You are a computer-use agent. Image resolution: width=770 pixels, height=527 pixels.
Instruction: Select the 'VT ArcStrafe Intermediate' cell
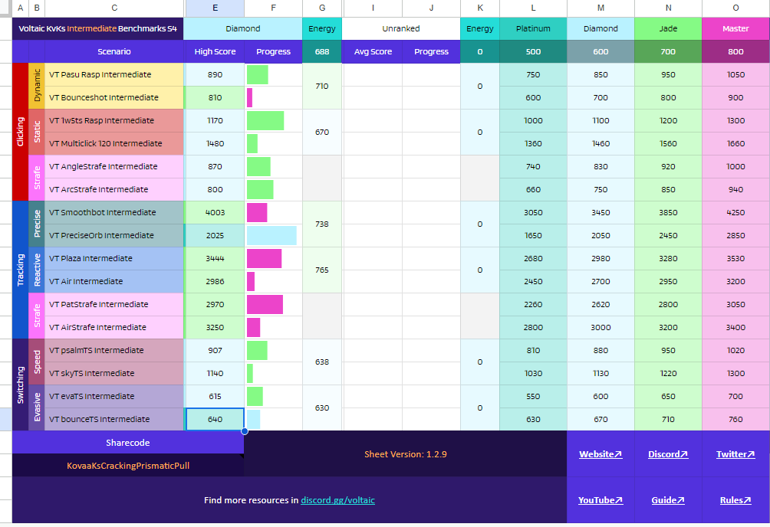(x=114, y=189)
